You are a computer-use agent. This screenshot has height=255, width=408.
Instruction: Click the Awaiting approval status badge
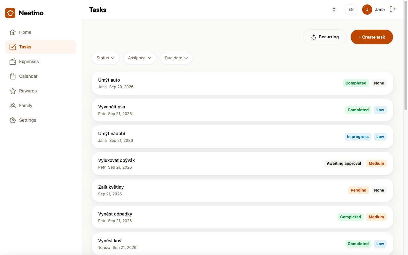pos(344,164)
